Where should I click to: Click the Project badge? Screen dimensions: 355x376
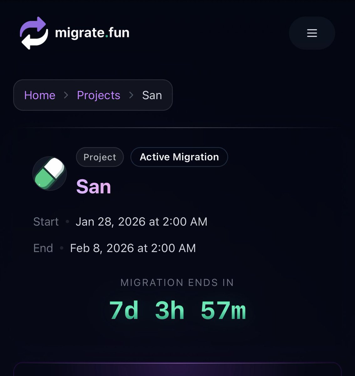(100, 157)
